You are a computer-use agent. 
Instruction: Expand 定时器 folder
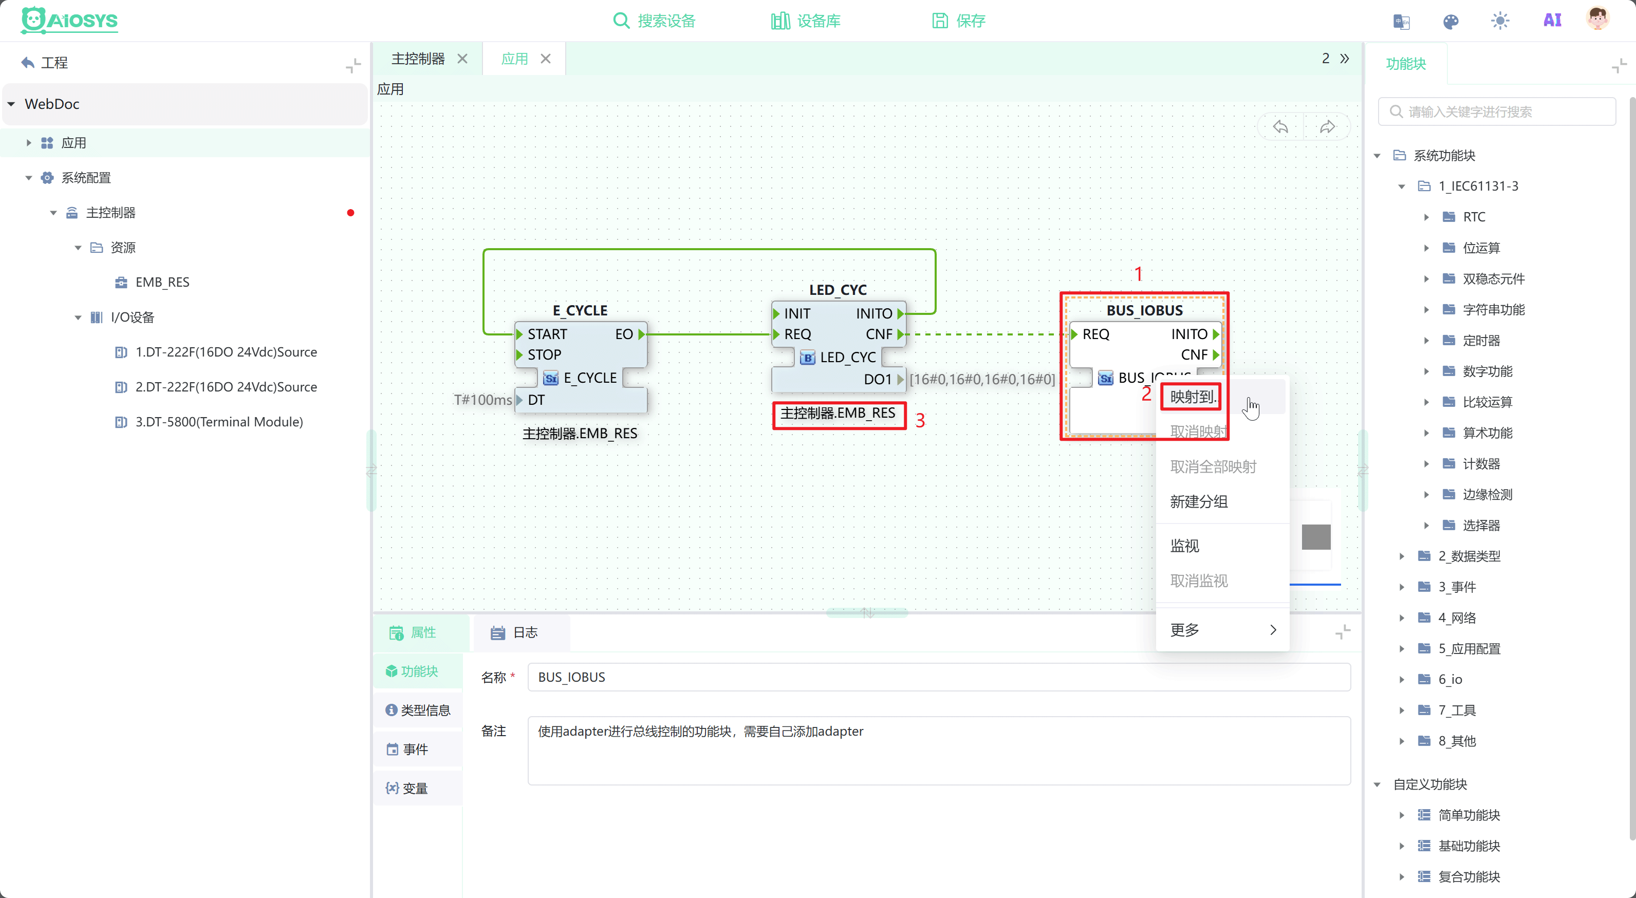tap(1426, 341)
